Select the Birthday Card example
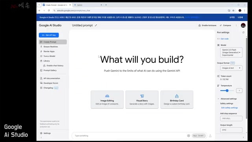This screenshot has height=142, width=252. pyautogui.click(x=177, y=99)
